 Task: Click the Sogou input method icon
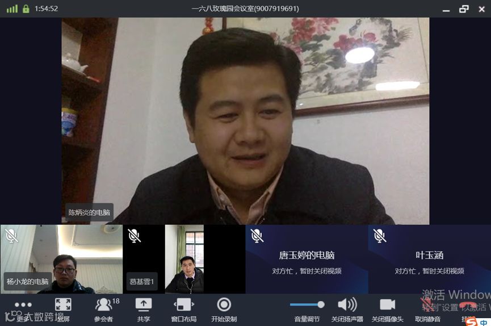coord(472,321)
